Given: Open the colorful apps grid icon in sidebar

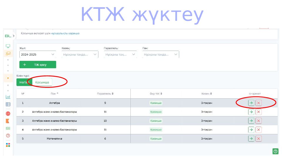Looking at the screenshot, I should (x=8, y=145).
